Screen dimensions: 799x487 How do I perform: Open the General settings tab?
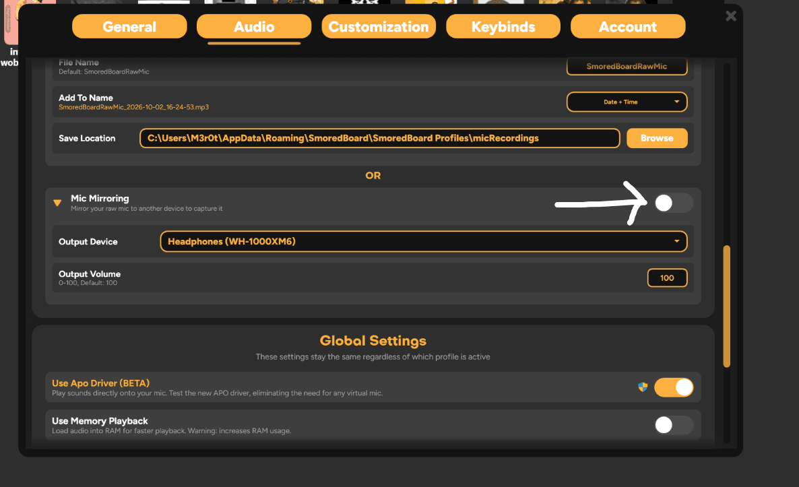(x=129, y=26)
